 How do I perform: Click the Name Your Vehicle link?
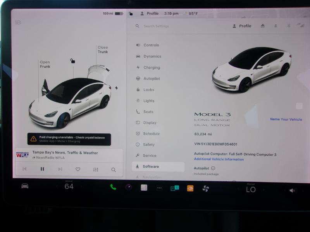click(286, 119)
